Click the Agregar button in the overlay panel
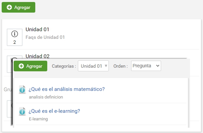This screenshot has height=133, width=203. (30, 66)
